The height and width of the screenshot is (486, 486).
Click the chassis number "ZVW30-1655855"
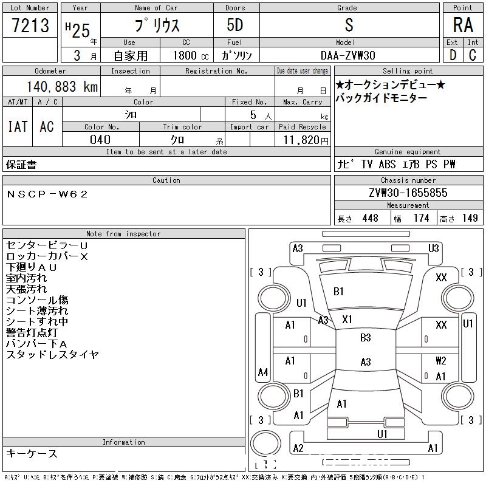click(x=408, y=193)
